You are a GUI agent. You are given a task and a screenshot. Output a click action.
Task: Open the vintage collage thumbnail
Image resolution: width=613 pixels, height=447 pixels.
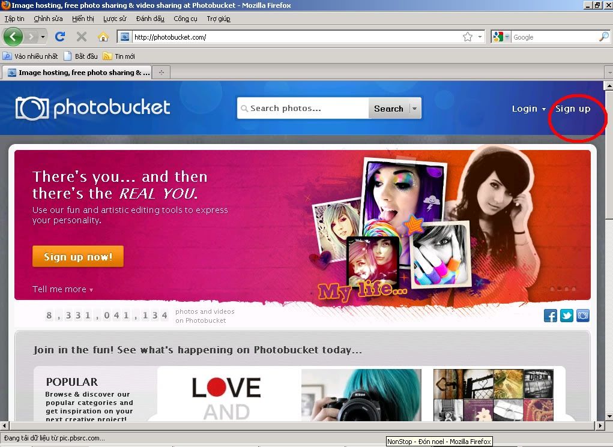pos(494,395)
